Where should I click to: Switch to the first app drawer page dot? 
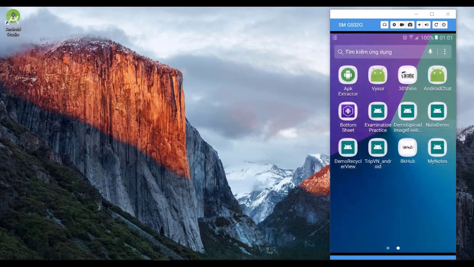pyautogui.click(x=388, y=248)
